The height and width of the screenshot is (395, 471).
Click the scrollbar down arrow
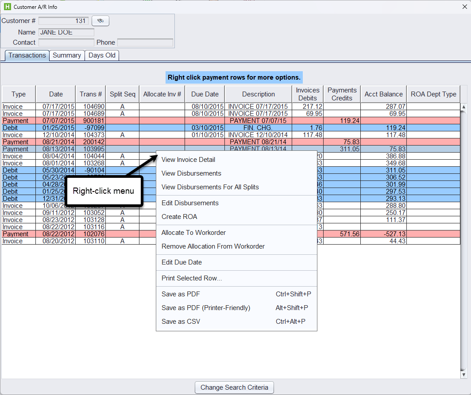464,375
